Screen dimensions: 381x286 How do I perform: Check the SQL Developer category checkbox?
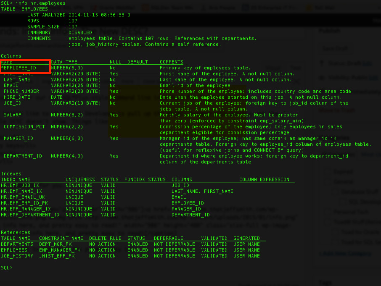342,202
